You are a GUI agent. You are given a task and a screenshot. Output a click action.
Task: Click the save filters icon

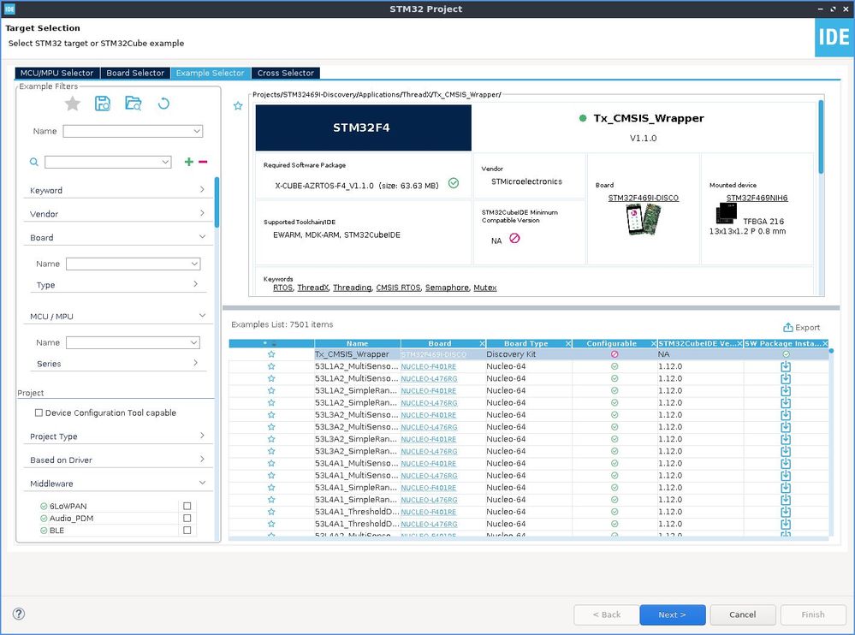coord(103,104)
